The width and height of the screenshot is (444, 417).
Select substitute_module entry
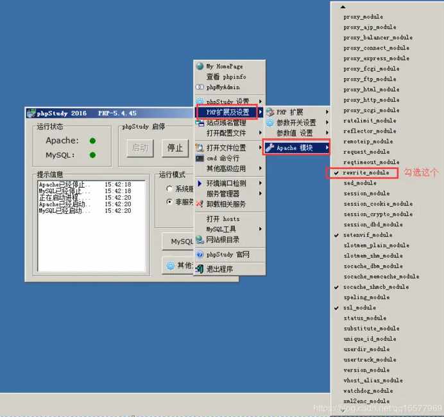pos(371,329)
